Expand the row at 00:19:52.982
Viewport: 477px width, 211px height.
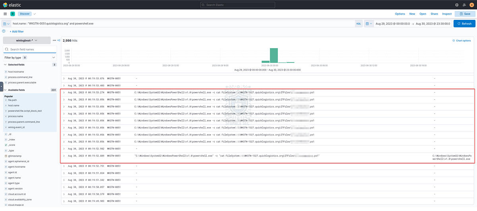[64, 149]
